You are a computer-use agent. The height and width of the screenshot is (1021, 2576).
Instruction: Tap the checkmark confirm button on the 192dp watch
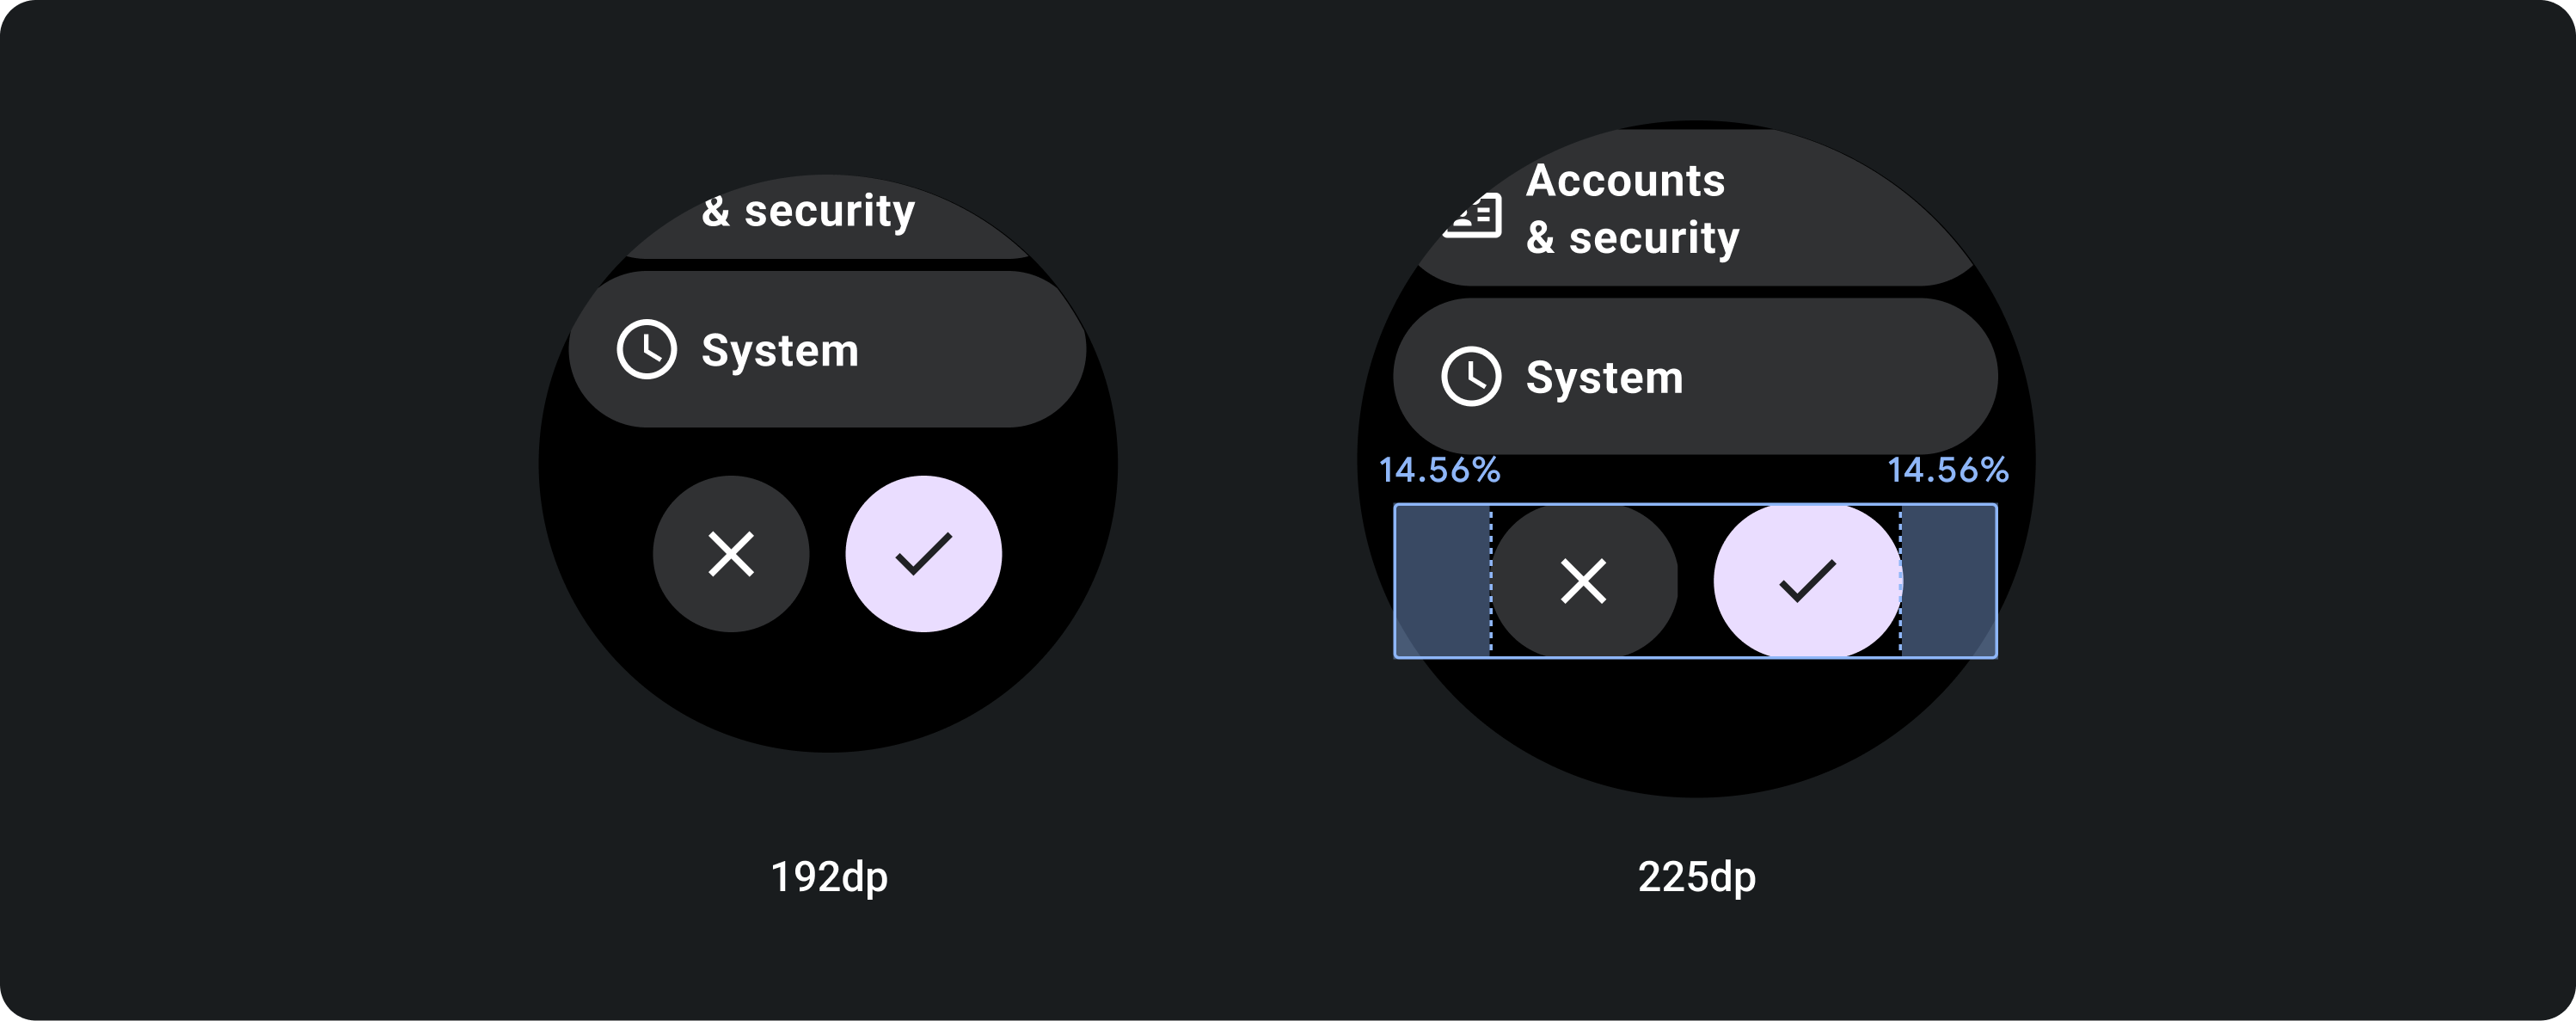pyautogui.click(x=923, y=554)
